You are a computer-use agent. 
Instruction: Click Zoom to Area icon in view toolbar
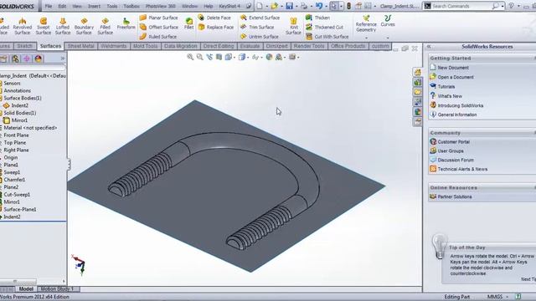pyautogui.click(x=200, y=58)
